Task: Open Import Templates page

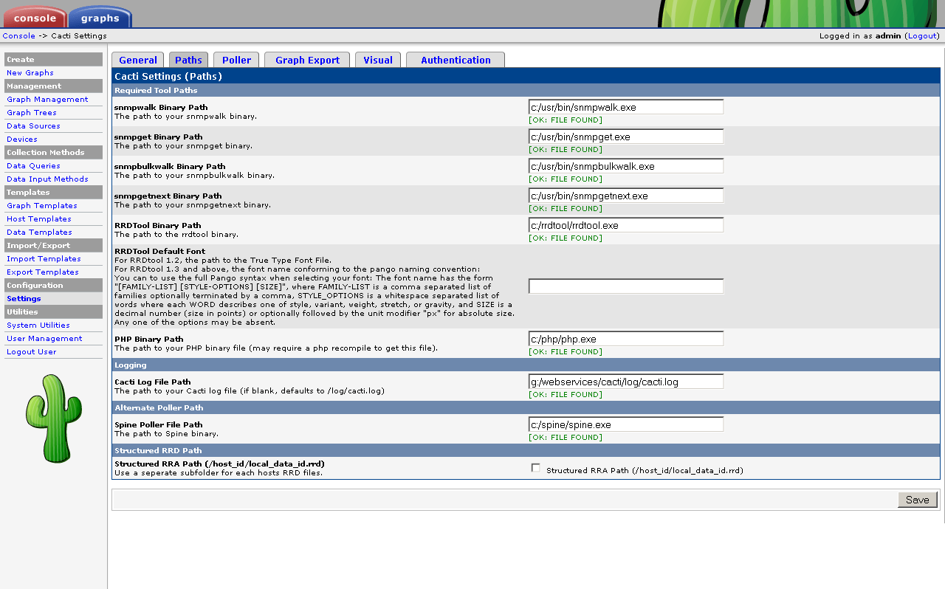Action: coord(44,259)
